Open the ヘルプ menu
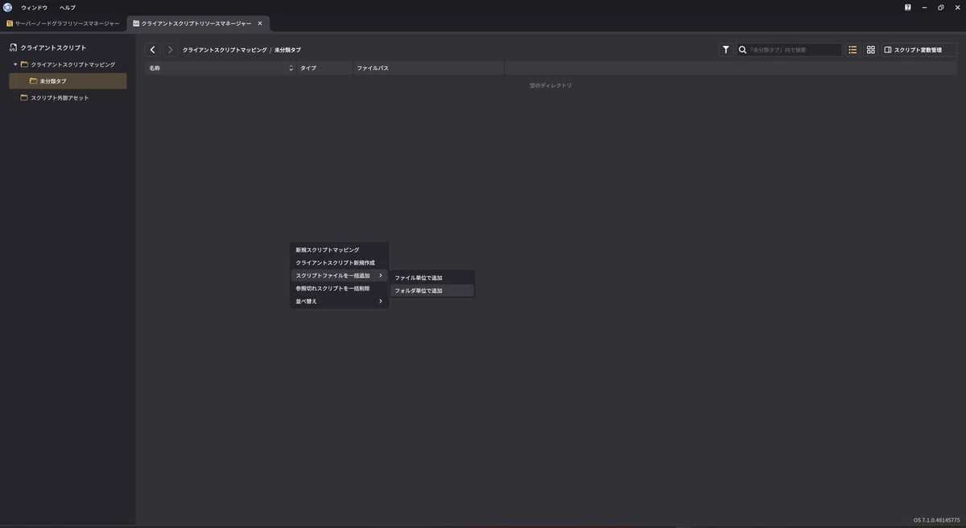This screenshot has width=966, height=528. [68, 7]
